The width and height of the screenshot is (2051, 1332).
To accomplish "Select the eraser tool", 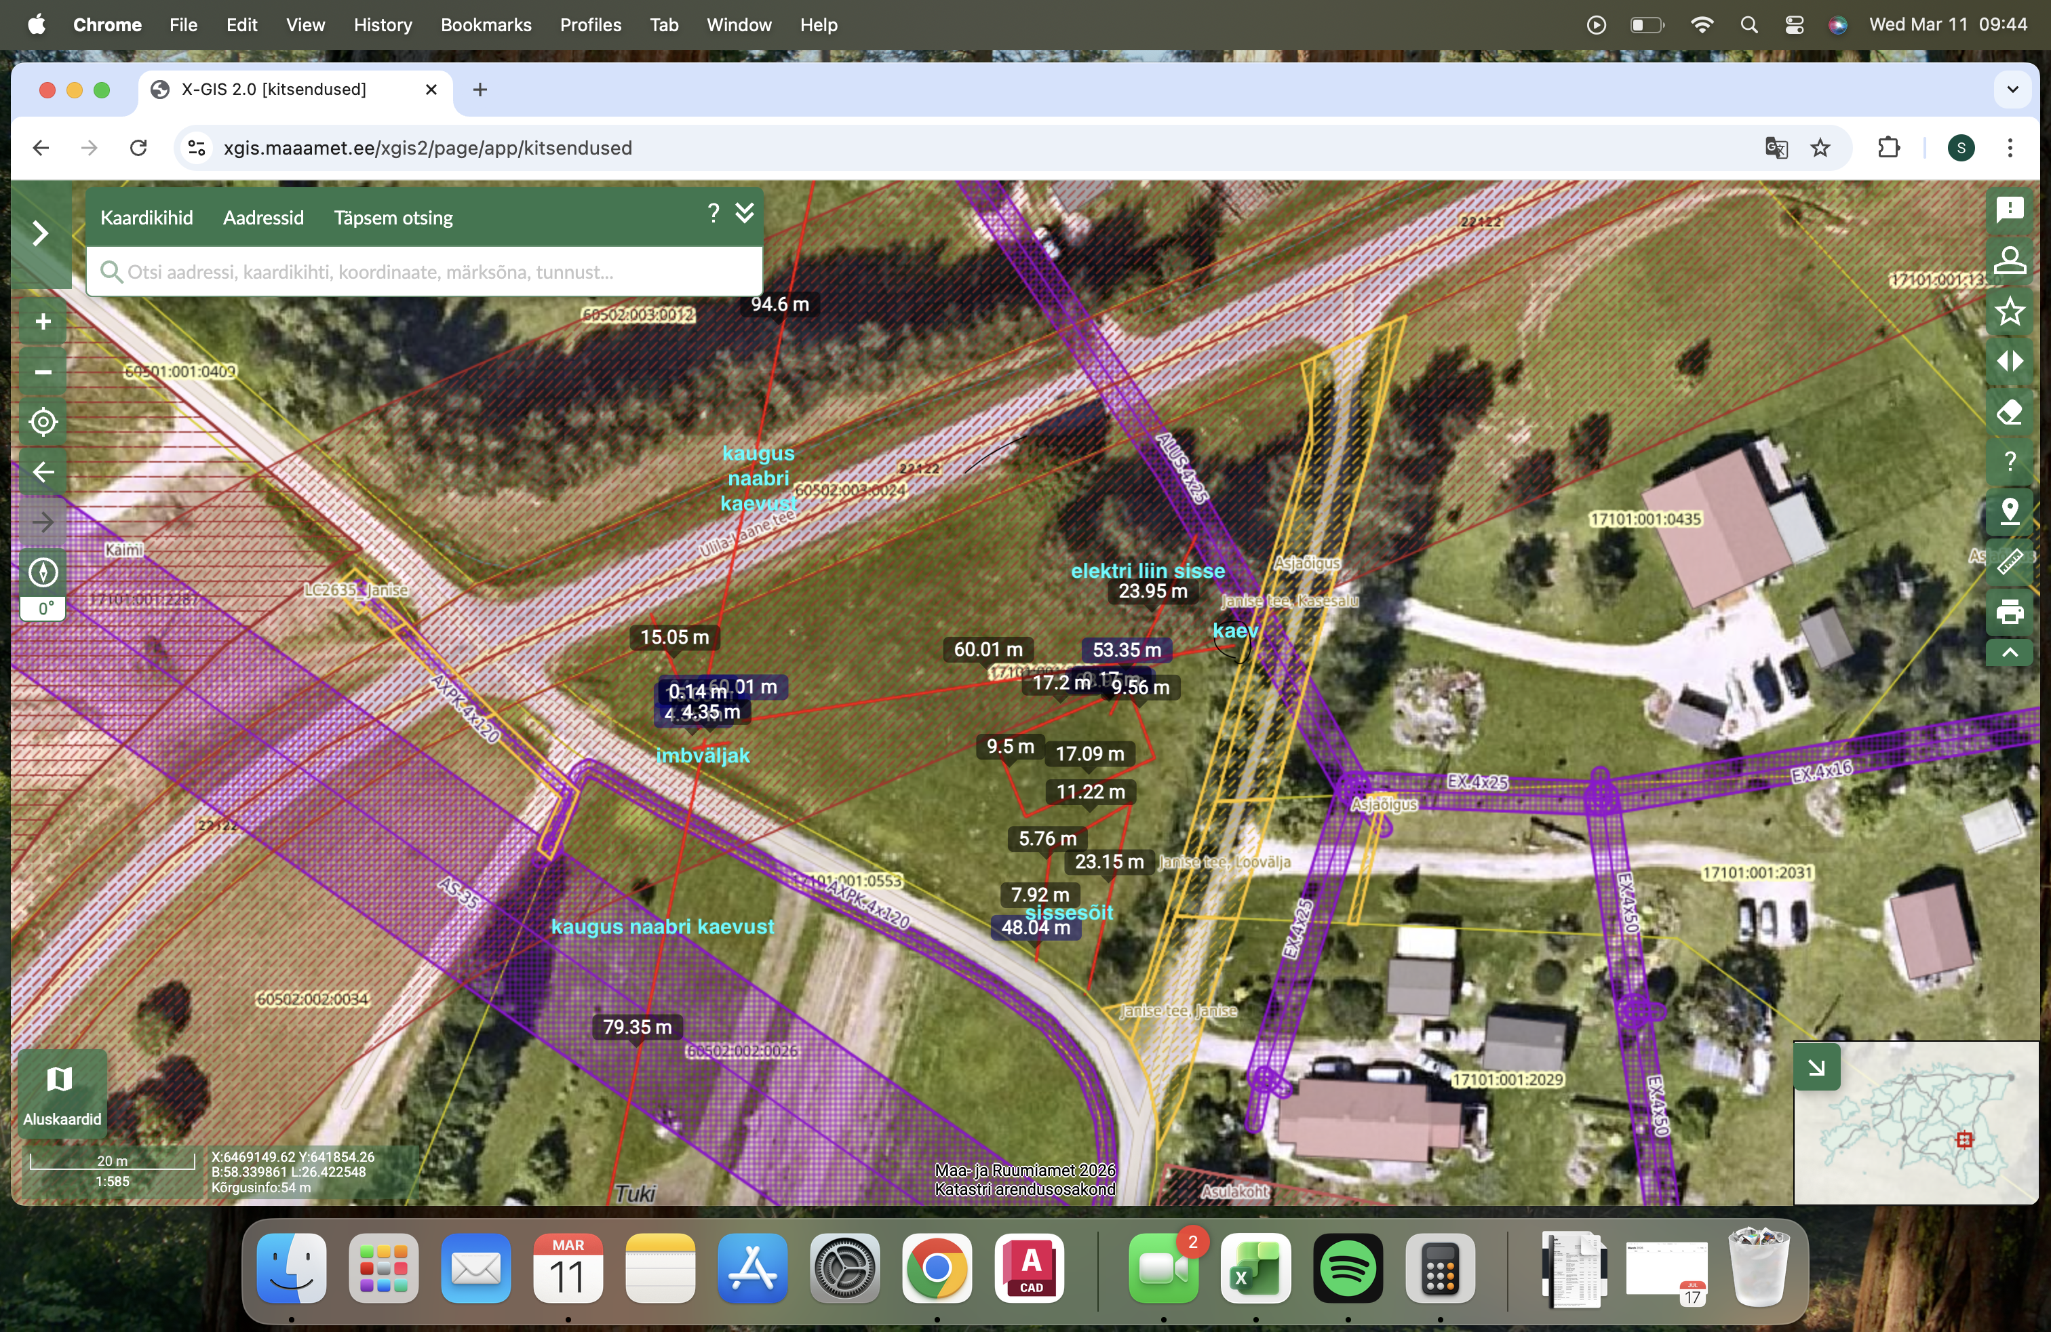I will coord(2009,412).
